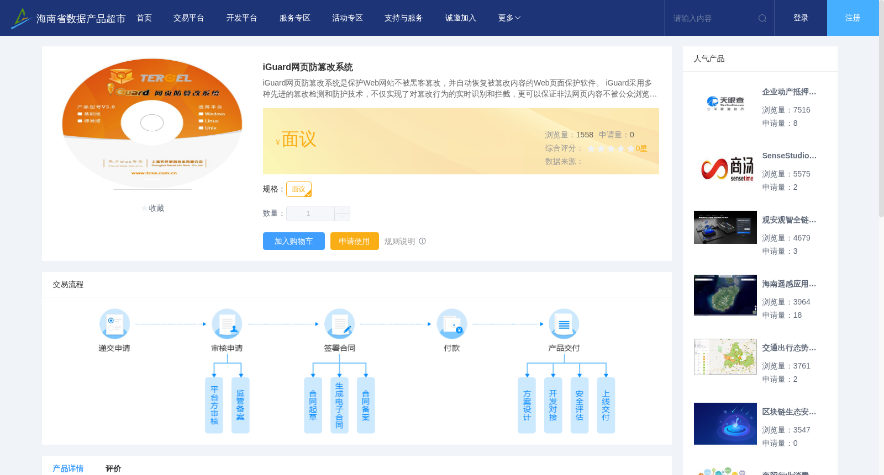Click the 企业动产抵押... product title
Viewport: 884px width, 475px height.
pos(789,92)
